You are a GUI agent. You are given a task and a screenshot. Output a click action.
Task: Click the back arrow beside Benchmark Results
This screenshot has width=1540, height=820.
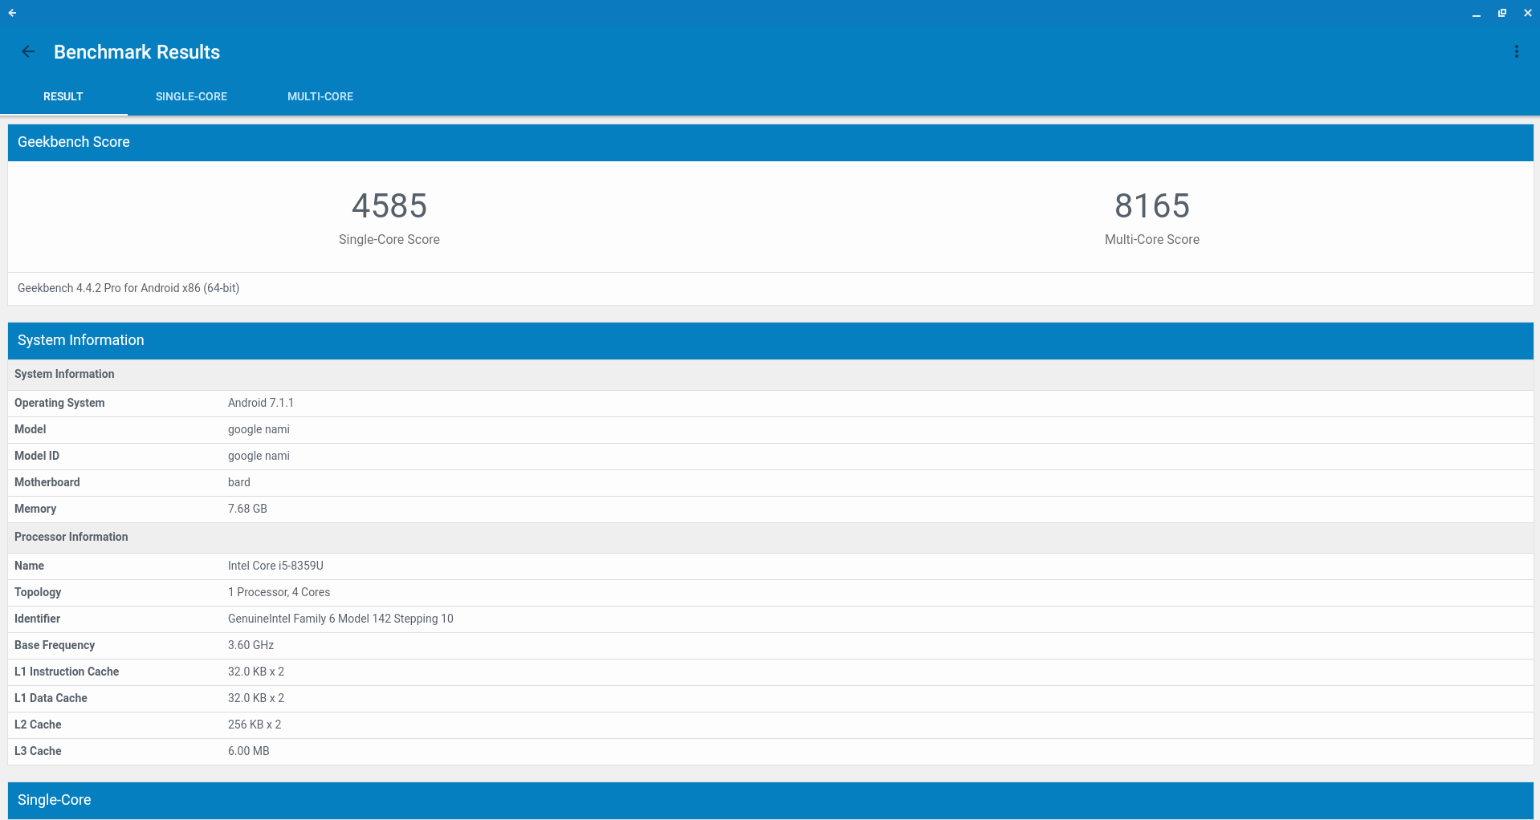tap(28, 52)
